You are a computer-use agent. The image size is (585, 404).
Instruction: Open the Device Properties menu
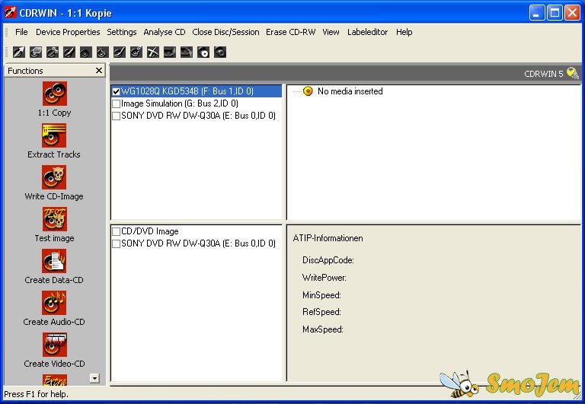click(x=68, y=32)
